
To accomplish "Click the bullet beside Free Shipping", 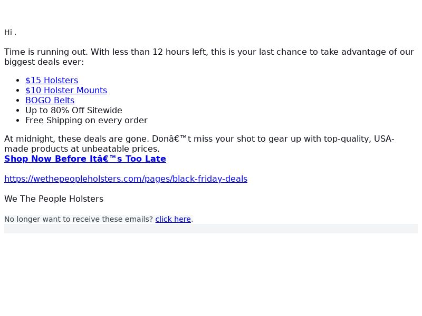I will click(x=18, y=121).
